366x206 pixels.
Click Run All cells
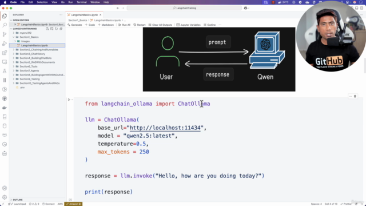pos(124,25)
